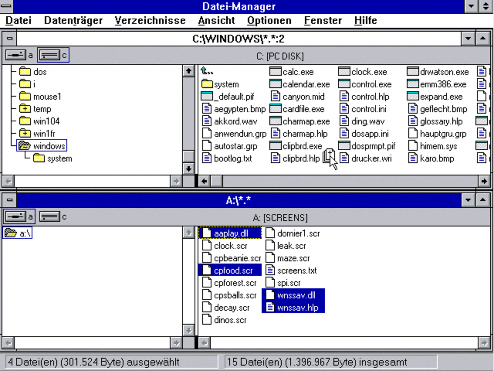
Task: Open the Optionen menu
Action: pos(269,20)
